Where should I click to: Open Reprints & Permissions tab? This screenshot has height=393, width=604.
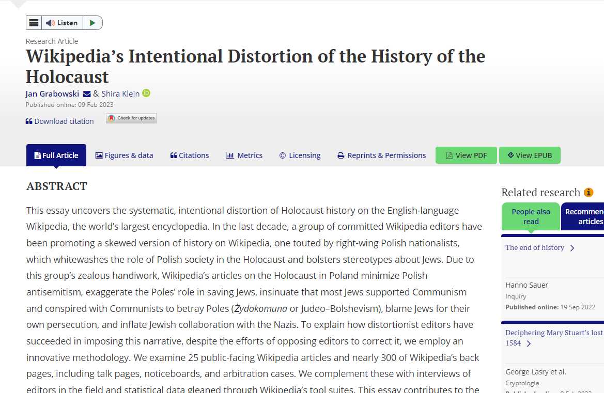[382, 155]
